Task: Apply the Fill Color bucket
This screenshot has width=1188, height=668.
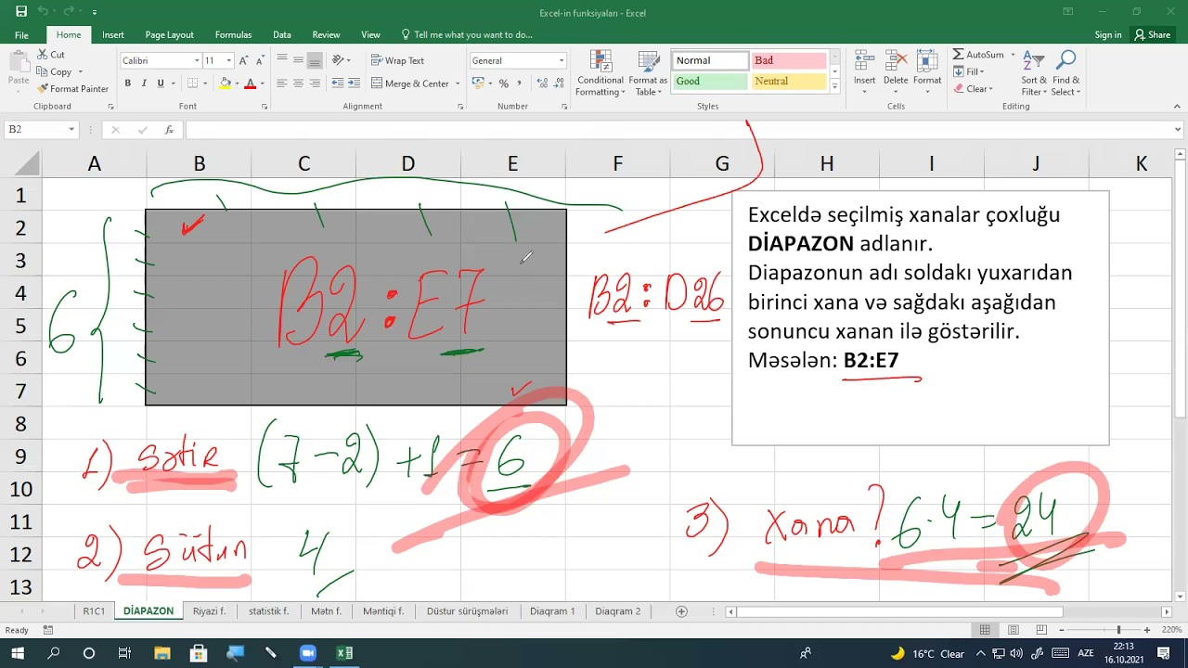Action: click(225, 83)
